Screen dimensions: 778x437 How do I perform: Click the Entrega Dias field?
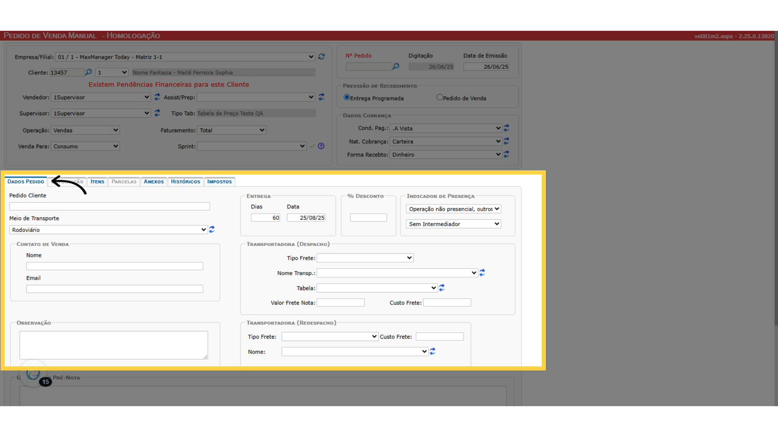[x=265, y=218]
